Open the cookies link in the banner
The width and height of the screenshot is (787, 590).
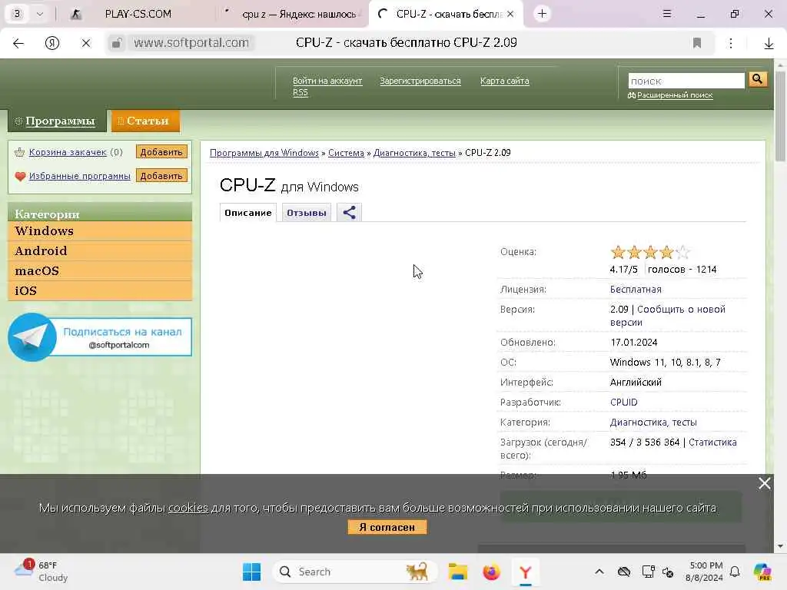[x=188, y=508]
